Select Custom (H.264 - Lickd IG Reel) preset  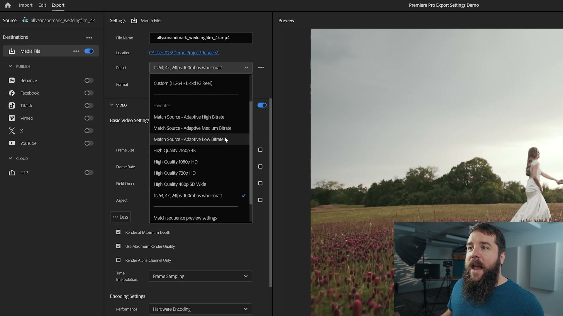199,83
